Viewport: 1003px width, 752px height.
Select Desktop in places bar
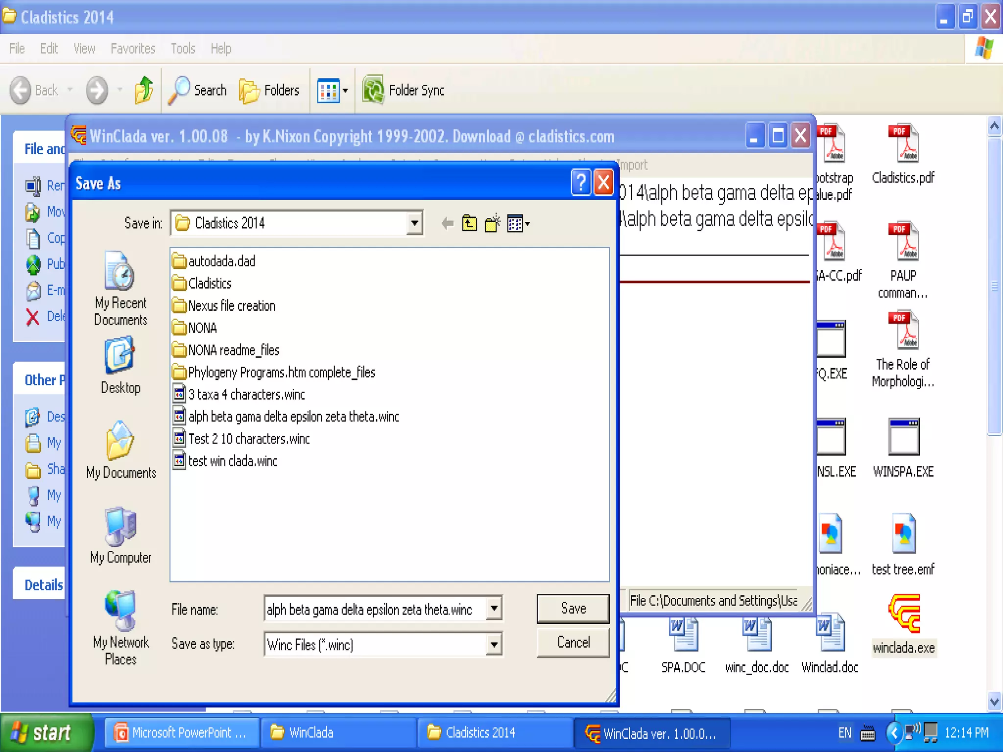(x=120, y=365)
